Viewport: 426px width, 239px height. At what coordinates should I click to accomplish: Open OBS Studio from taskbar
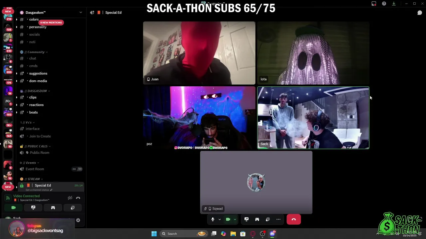point(263,234)
